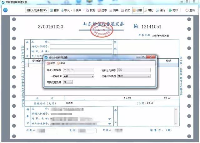Toggle the 价格 price button

138,10
